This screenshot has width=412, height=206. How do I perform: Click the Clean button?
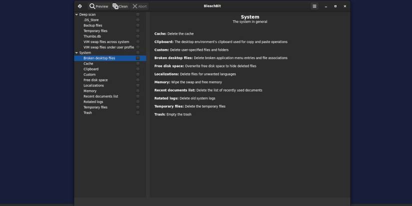point(120,6)
